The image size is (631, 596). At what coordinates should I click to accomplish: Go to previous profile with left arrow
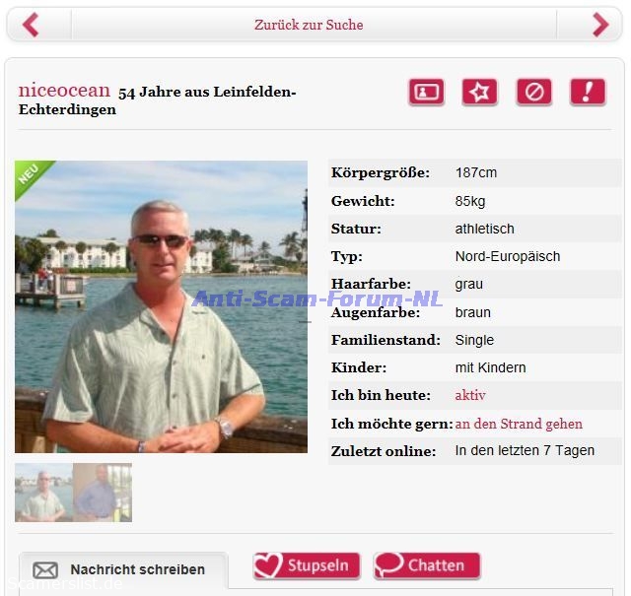point(31,25)
